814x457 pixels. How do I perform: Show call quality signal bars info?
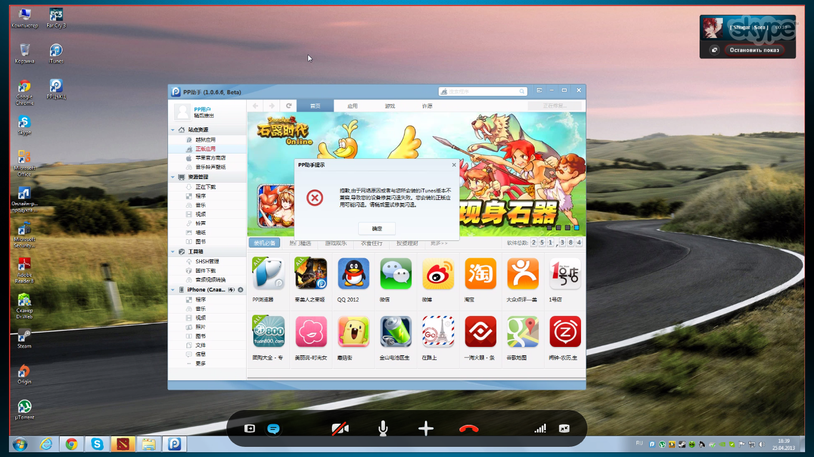click(540, 428)
